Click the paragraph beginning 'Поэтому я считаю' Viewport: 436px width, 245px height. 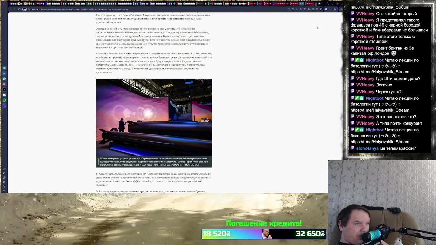154,63
